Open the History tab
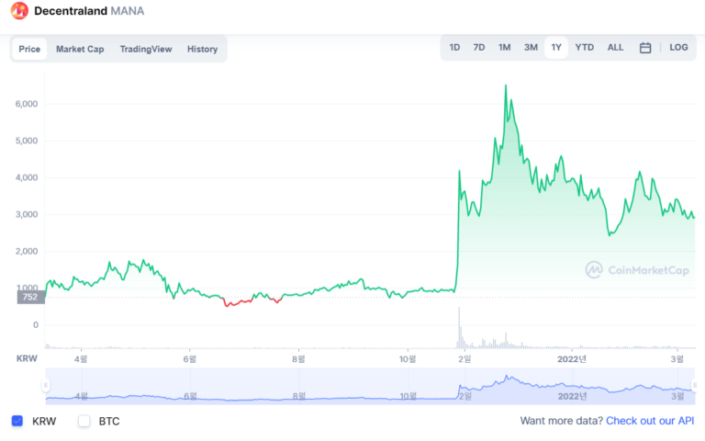 point(202,49)
